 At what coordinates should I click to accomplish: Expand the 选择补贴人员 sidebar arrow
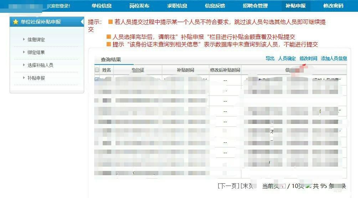click(x=24, y=65)
